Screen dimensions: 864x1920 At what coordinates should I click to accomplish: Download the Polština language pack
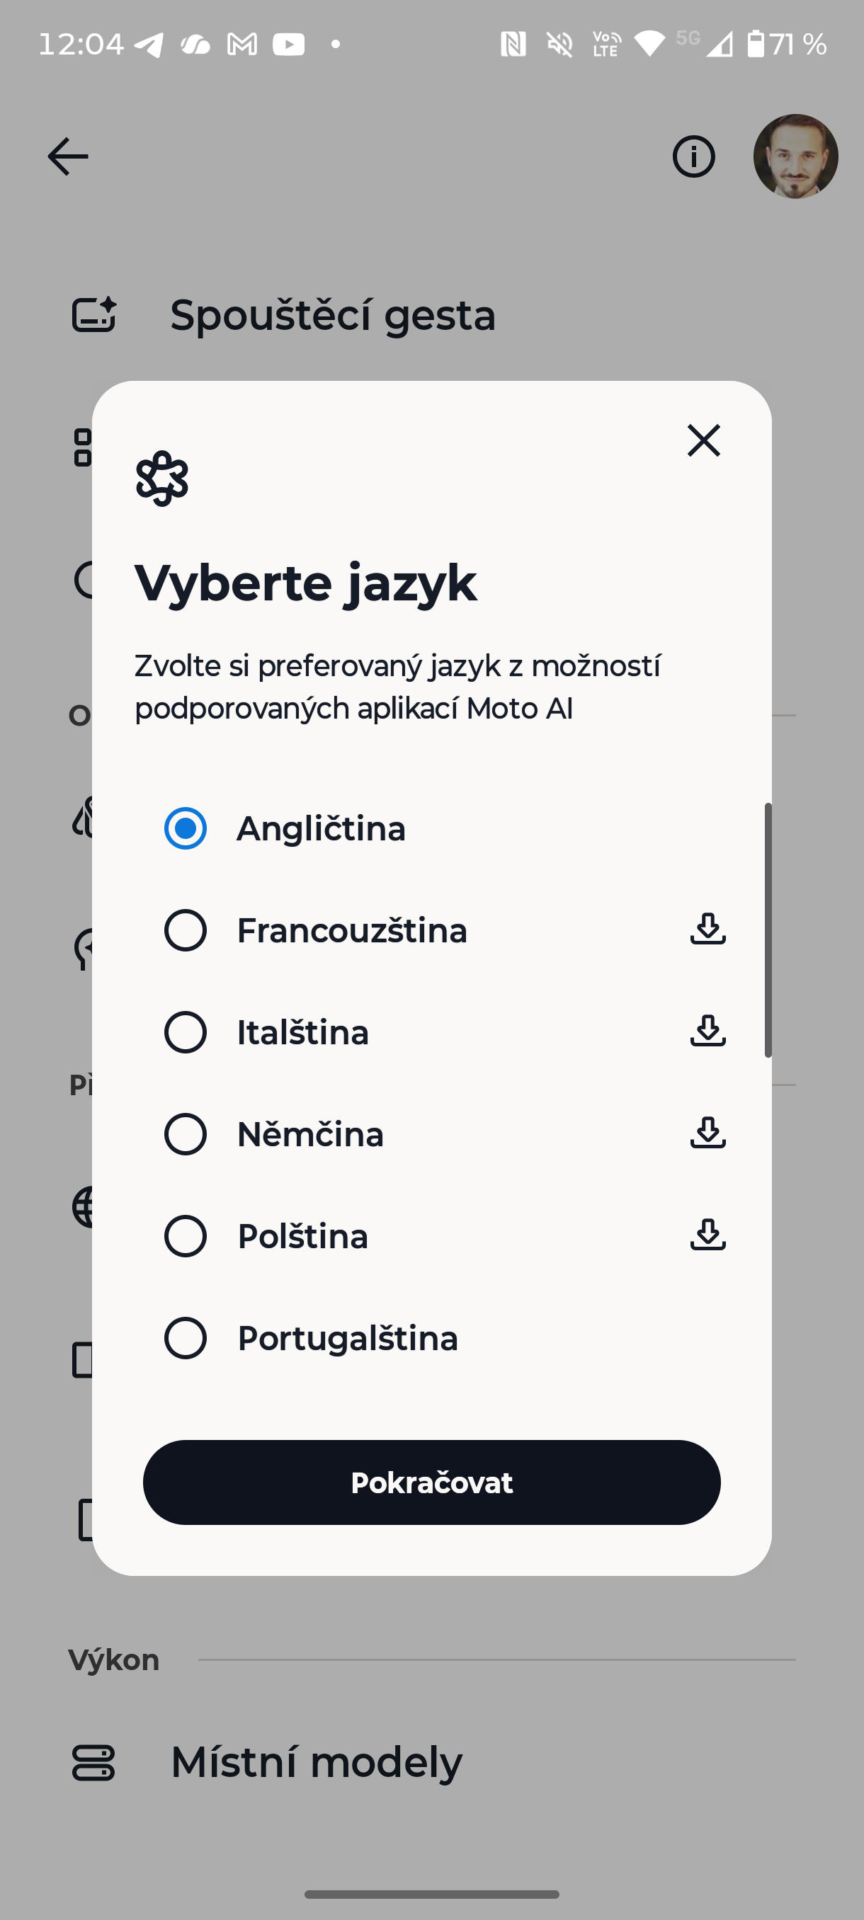(x=707, y=1235)
